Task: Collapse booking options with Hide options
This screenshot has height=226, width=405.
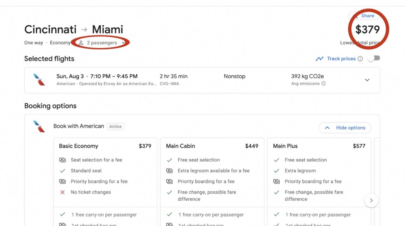Action: tap(345, 128)
